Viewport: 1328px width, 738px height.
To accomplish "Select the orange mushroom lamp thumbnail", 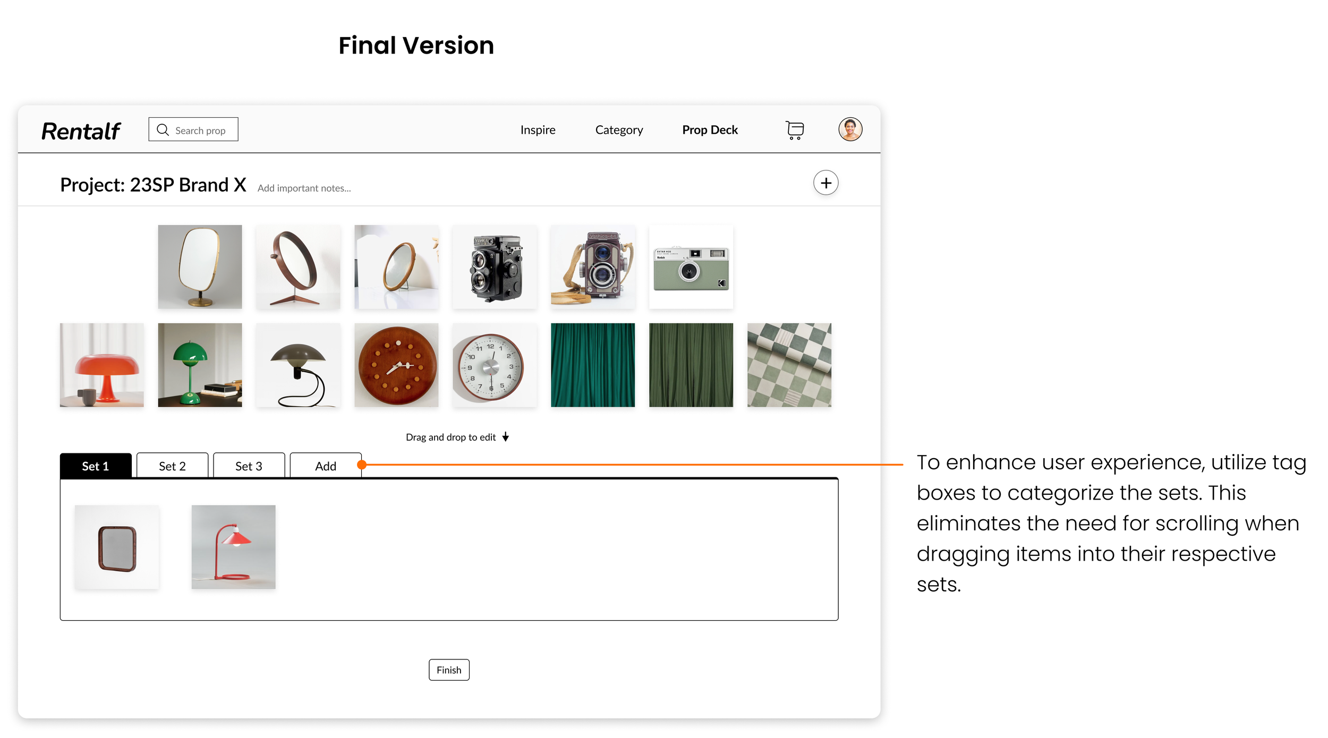I will pos(101,365).
